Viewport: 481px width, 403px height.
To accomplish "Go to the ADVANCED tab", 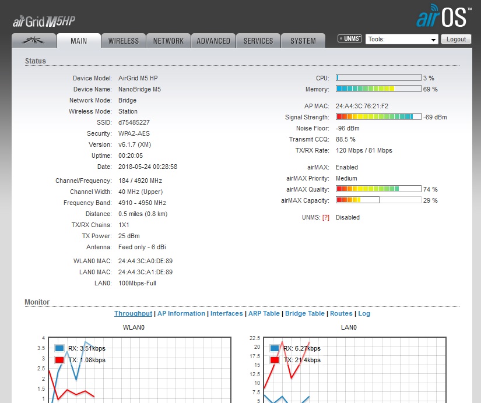I will click(213, 41).
